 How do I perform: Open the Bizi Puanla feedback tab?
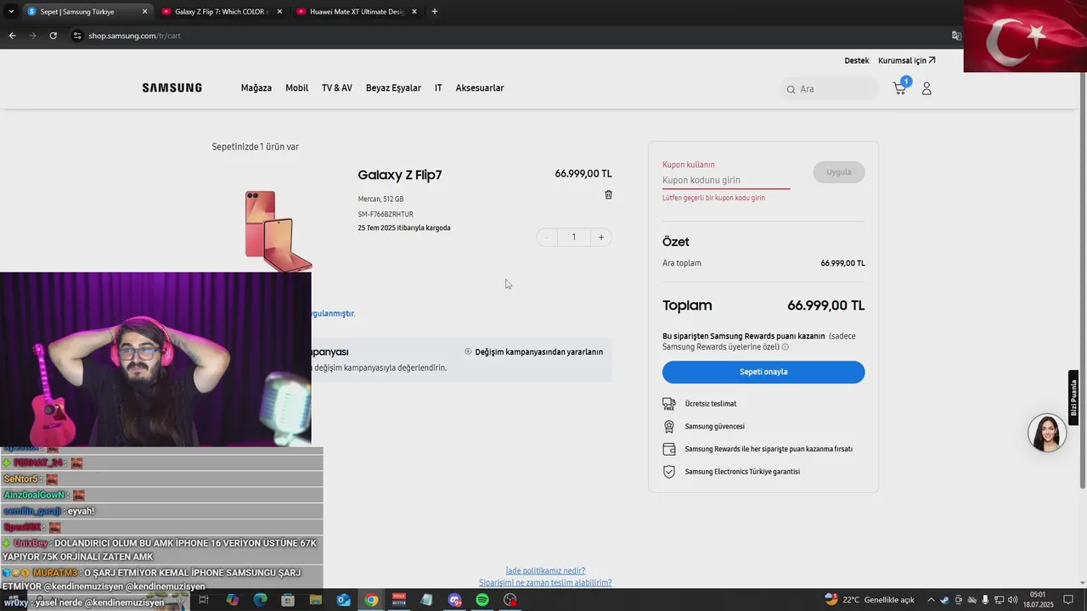point(1073,398)
